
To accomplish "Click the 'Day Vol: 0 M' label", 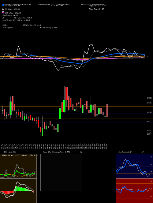I will [96, 9].
